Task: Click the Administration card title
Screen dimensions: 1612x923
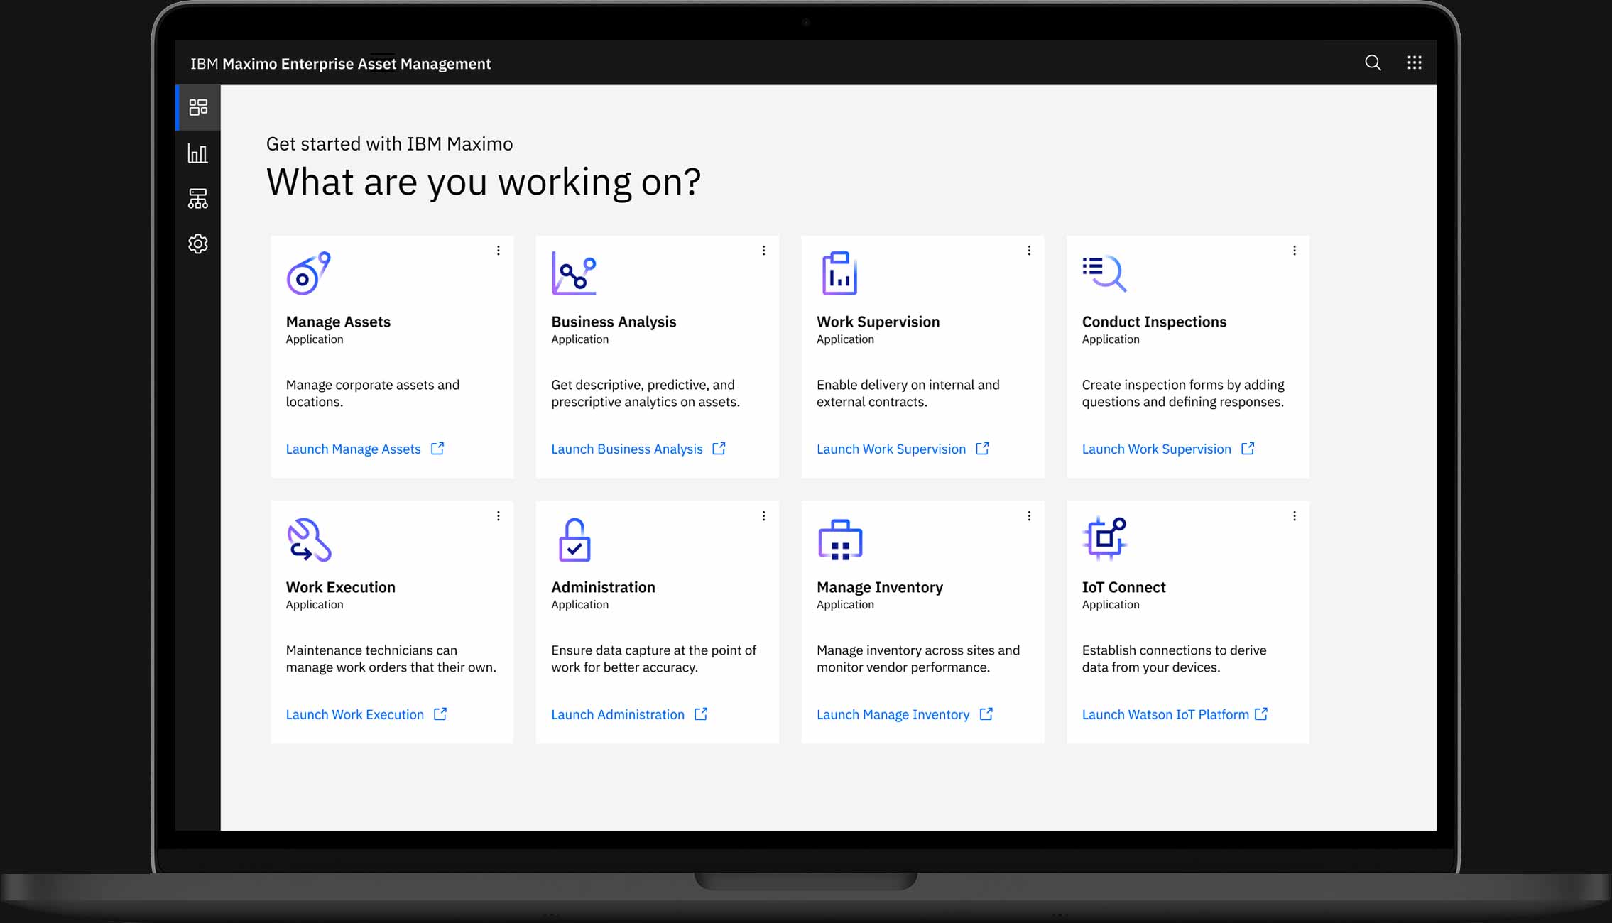Action: (603, 587)
